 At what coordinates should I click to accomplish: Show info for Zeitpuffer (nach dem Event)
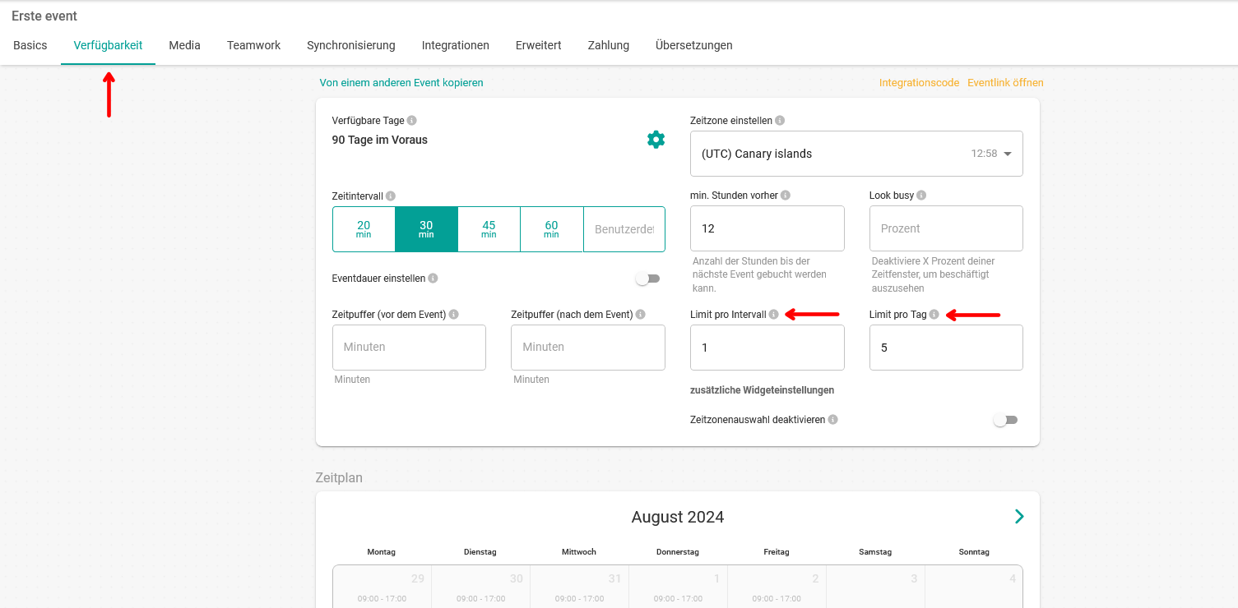point(641,315)
